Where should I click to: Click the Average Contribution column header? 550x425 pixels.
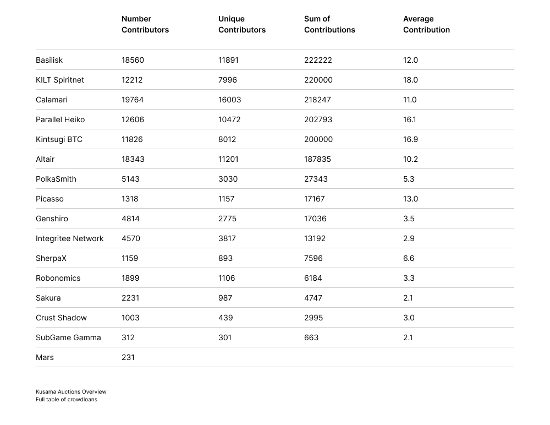click(x=426, y=24)
